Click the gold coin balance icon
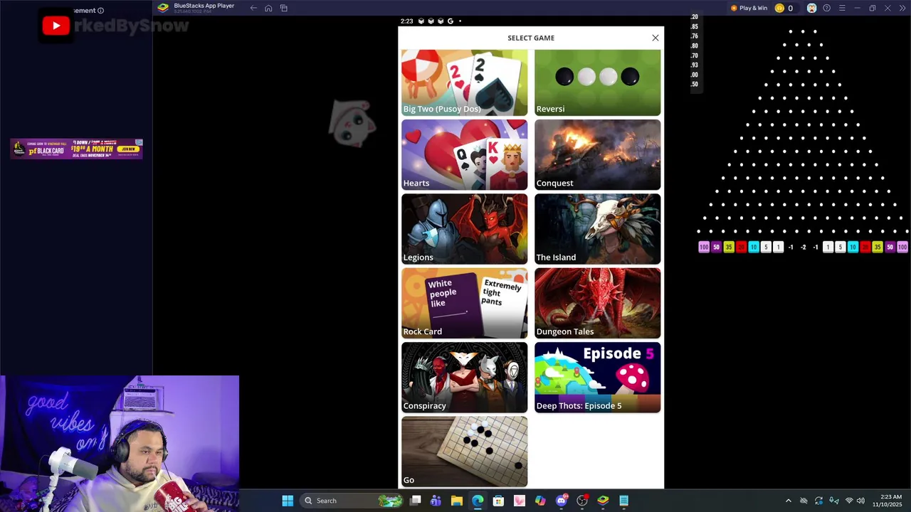Screen dimensions: 911x512 [x=779, y=8]
